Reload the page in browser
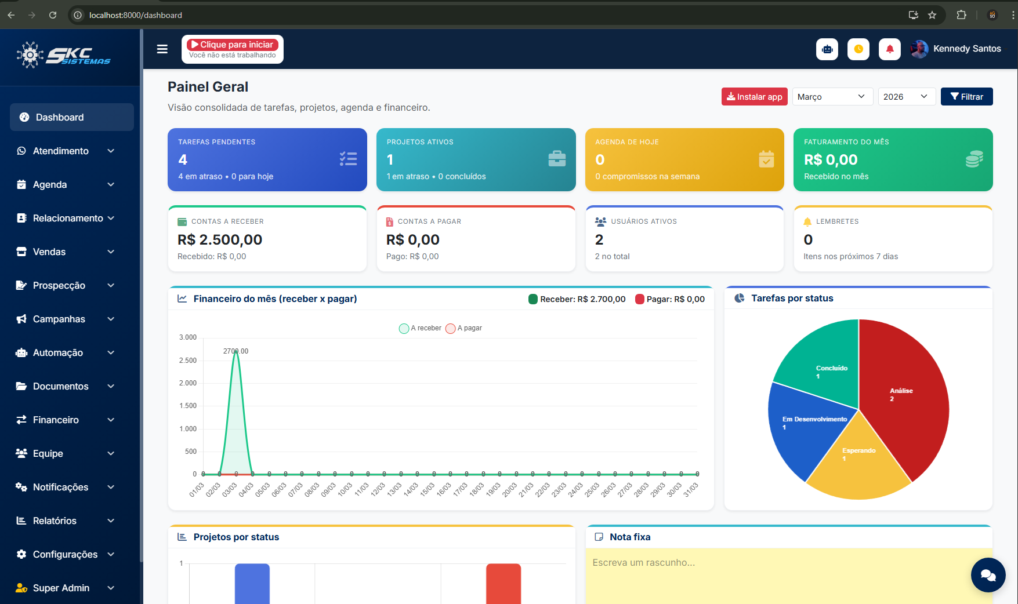The height and width of the screenshot is (604, 1018). click(53, 15)
